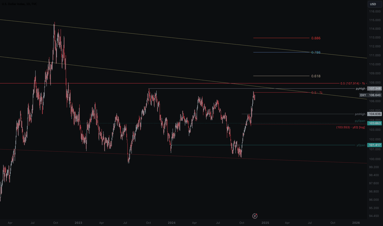Click the lightning bolt icon above the time axis
Screen dimensions: 383x226
coord(255,216)
